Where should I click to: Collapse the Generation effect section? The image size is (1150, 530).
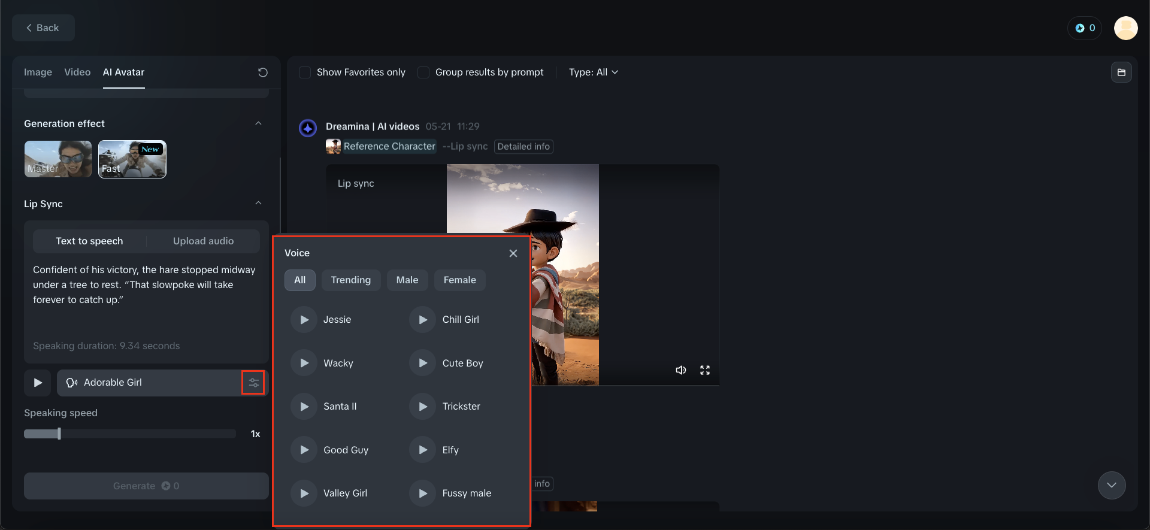click(x=259, y=123)
